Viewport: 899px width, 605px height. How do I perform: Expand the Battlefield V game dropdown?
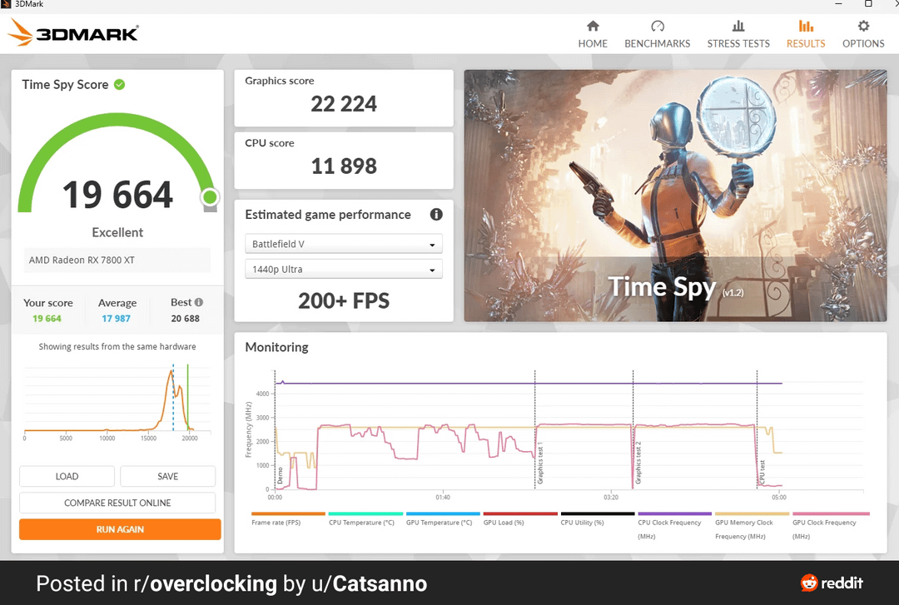(x=344, y=244)
